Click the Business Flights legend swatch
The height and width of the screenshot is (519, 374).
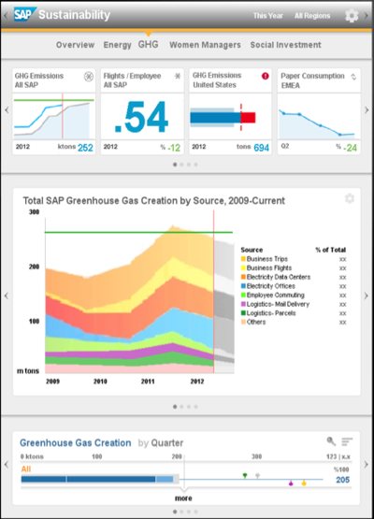pyautogui.click(x=243, y=267)
